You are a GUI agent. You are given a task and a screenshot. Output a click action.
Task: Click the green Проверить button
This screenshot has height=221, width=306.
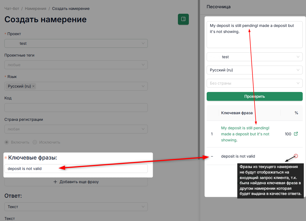255,96
